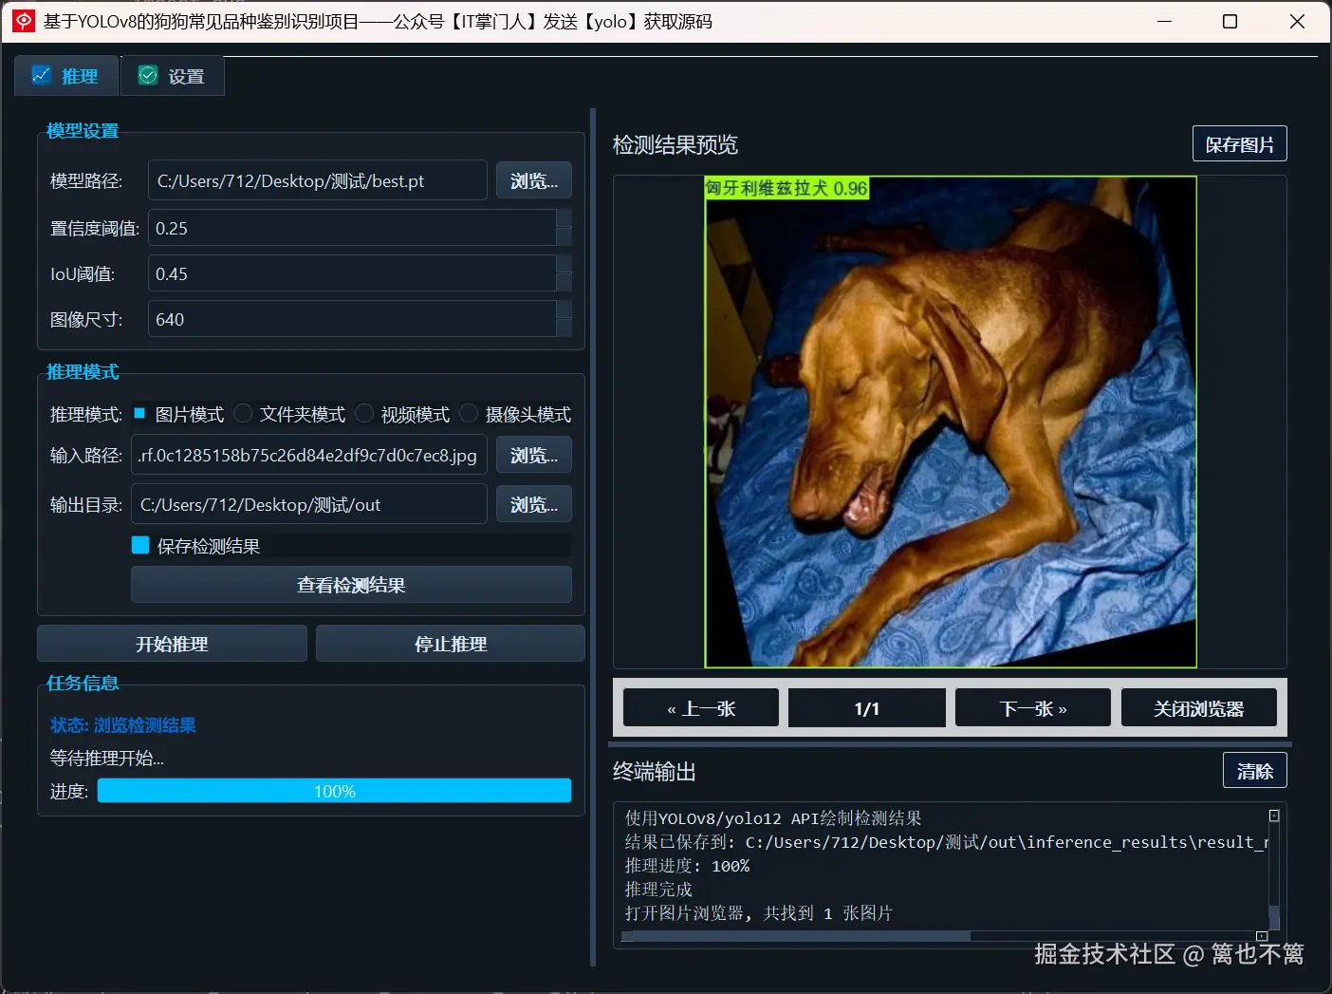Click the 置信度阈值 value field

352,228
